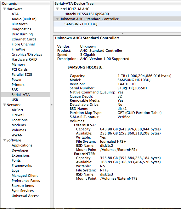Click the ExternNTFS volume heading

[85, 154]
